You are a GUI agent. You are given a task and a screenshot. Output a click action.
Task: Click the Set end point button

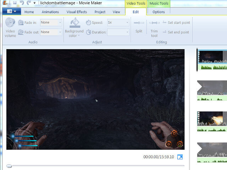(x=176, y=32)
